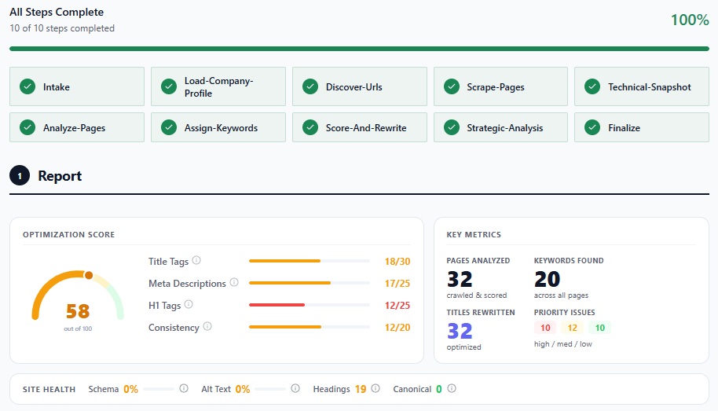Click the optimization score gauge
This screenshot has height=411, width=718.
point(78,295)
